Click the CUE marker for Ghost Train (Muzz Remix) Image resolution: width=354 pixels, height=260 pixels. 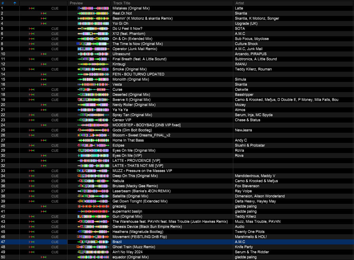55,247
